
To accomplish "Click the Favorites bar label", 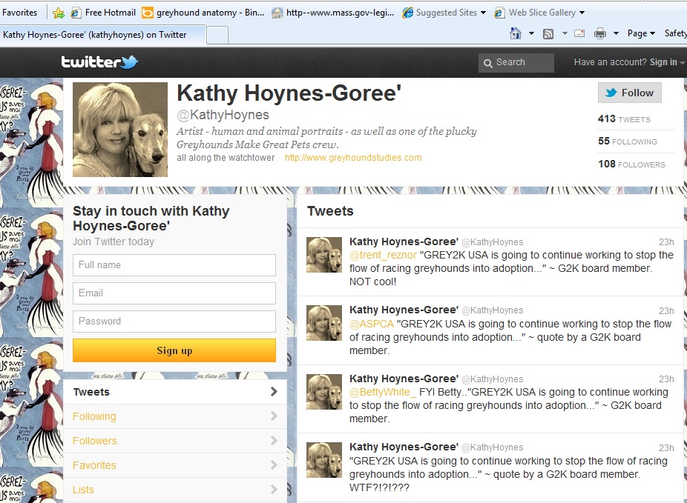I will 19,13.
